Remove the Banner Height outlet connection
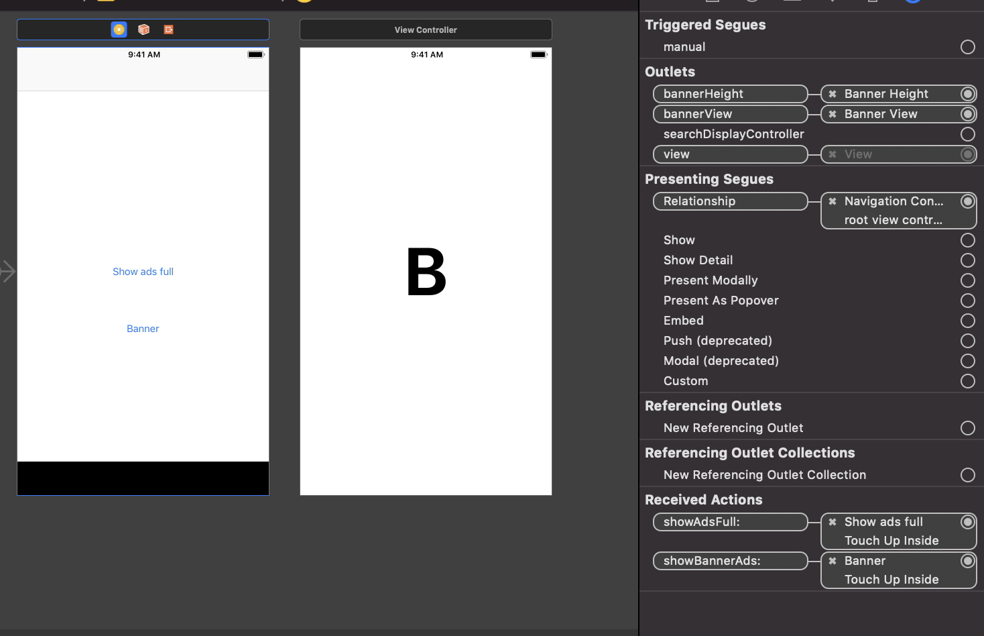Screen dimensions: 984x636 click(833, 94)
